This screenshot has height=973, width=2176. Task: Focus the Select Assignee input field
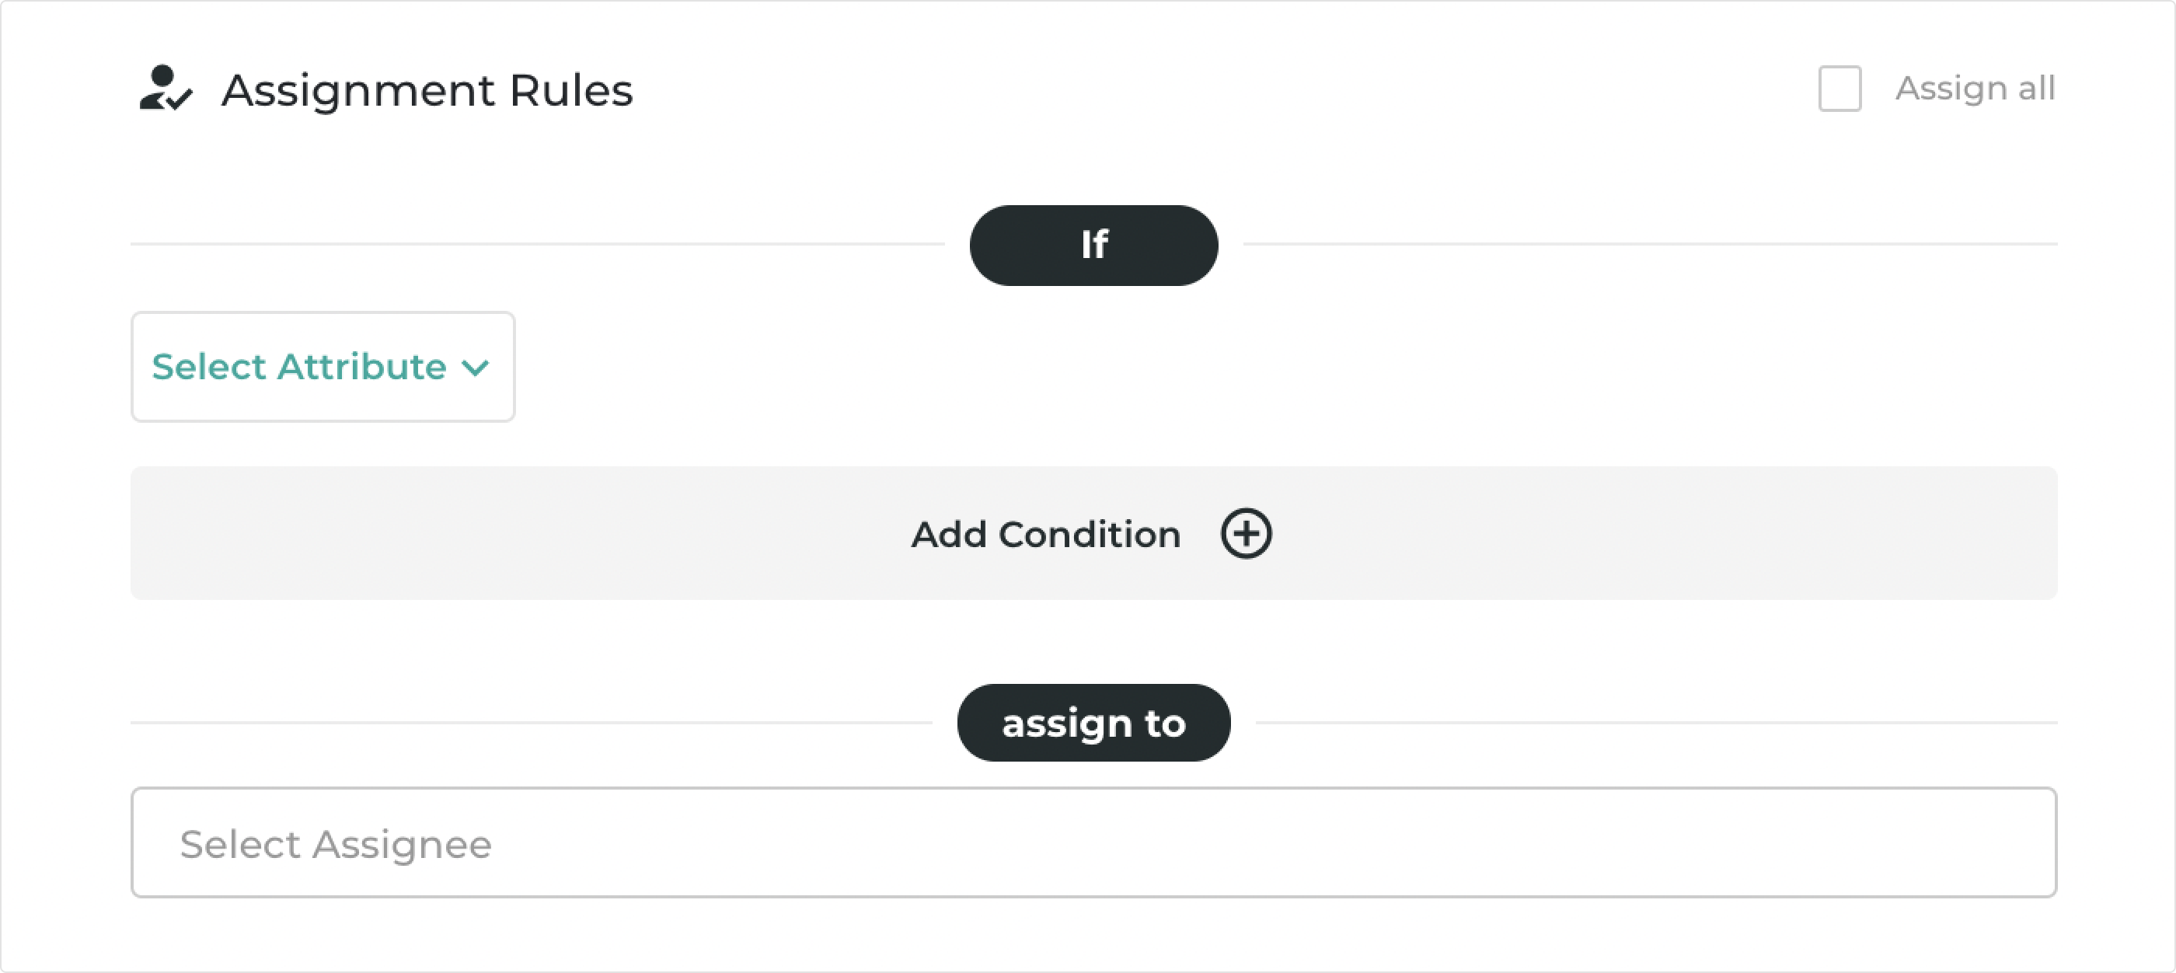click(1094, 842)
